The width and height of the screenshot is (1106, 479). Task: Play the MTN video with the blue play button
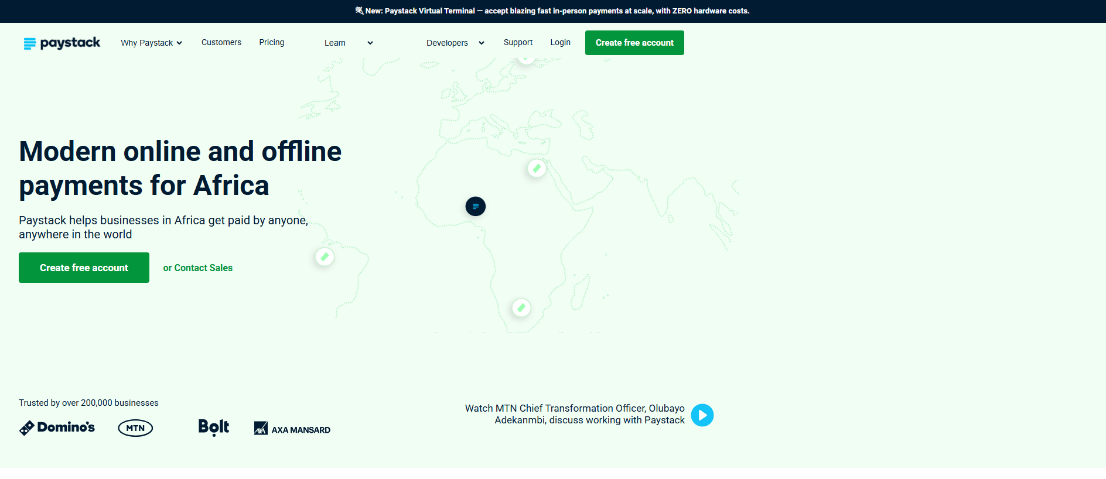pos(702,415)
